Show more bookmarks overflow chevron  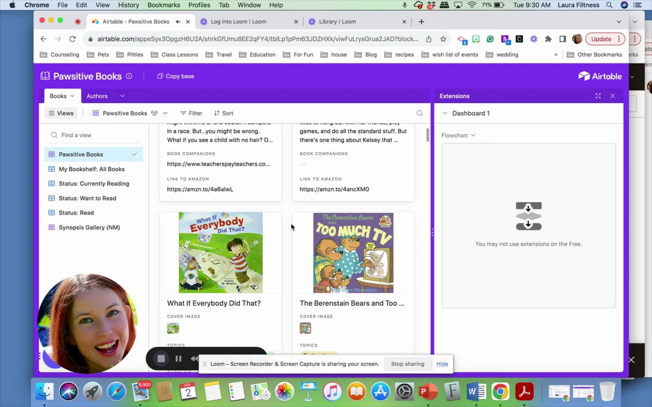(556, 54)
